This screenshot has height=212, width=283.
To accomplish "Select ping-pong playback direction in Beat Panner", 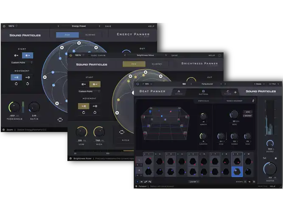I will [x=146, y=182].
